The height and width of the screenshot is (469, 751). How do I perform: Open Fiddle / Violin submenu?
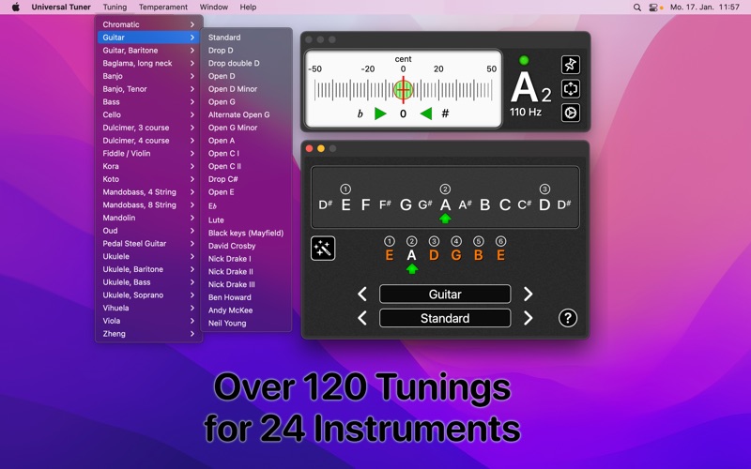coord(148,154)
